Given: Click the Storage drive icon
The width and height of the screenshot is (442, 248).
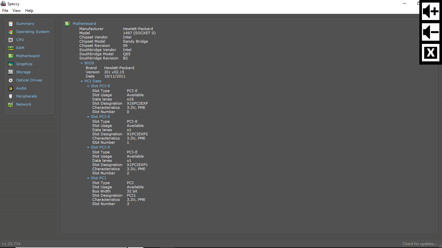Looking at the screenshot, I should pyautogui.click(x=11, y=72).
